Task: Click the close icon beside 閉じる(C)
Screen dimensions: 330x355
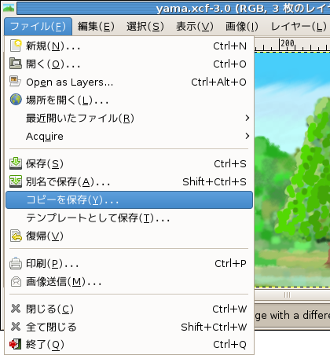Action: click(x=16, y=309)
